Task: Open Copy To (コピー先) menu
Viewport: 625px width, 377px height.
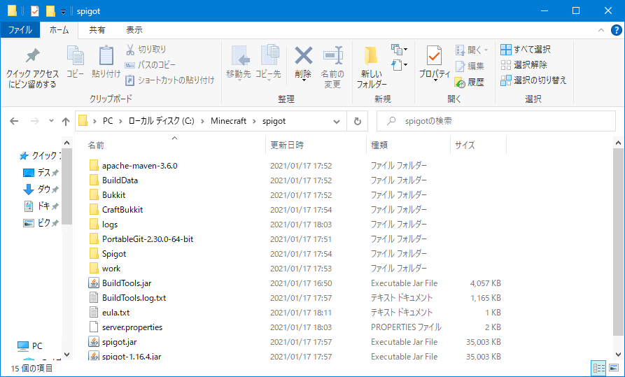Action: point(268,64)
